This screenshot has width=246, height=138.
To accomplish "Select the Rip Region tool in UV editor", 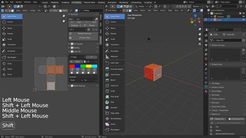I will coord(12,57).
